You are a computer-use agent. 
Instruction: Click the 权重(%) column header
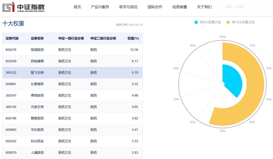133,38
